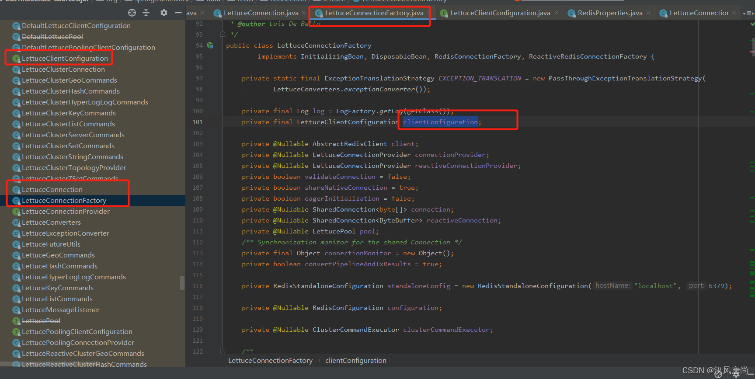Select LettuceKeyCommands in the tree

tap(58, 288)
